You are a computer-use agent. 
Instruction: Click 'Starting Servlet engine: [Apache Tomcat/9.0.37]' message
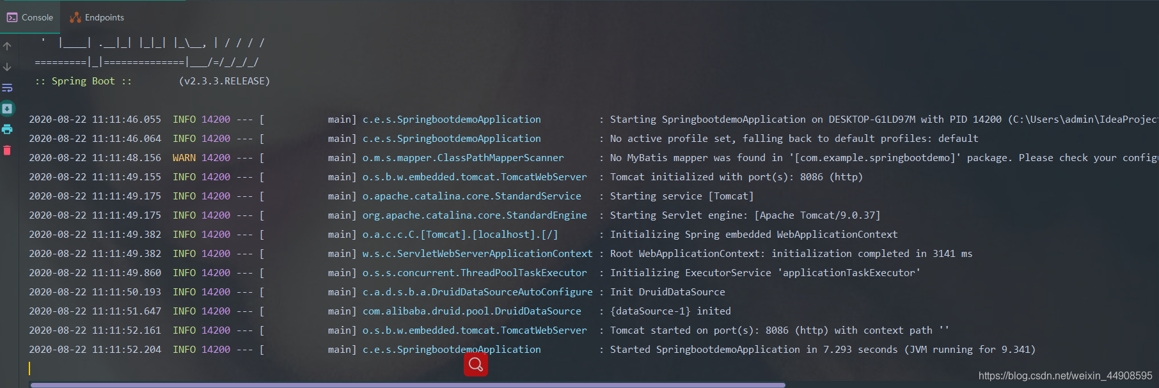[x=745, y=215]
